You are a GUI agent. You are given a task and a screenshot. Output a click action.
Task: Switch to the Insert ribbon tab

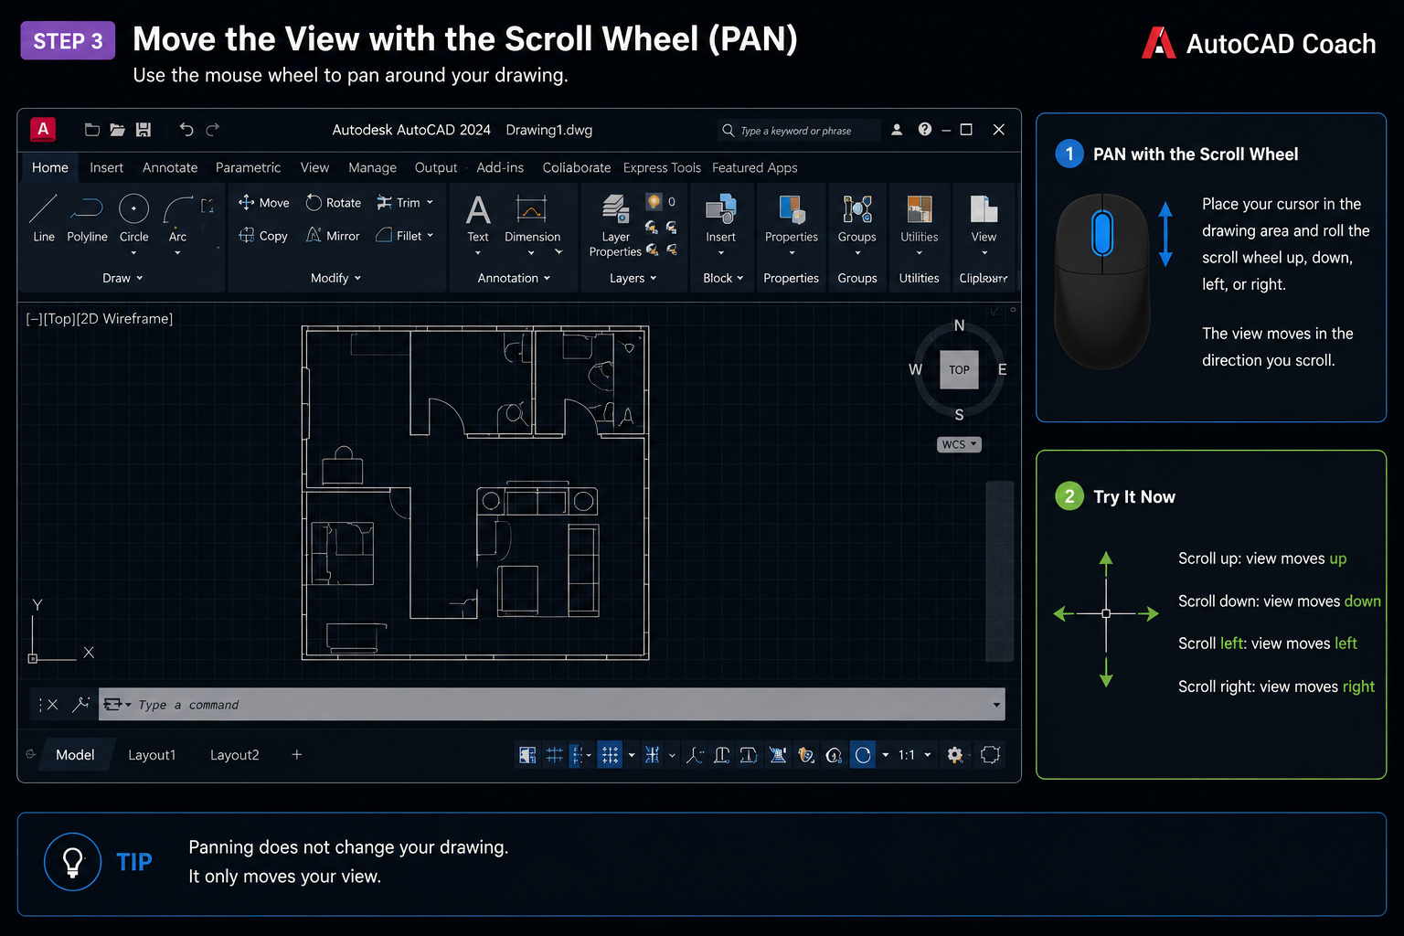tap(106, 167)
